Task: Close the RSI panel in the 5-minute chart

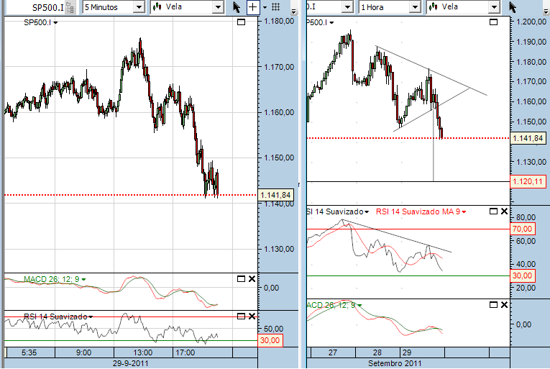Action: click(252, 316)
